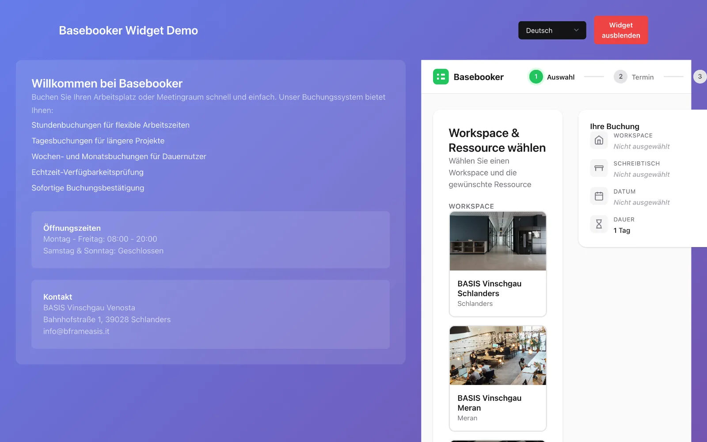Click 'Echtzeit-Verfügbarkeitsprüfung' line
707x442 pixels.
point(87,172)
